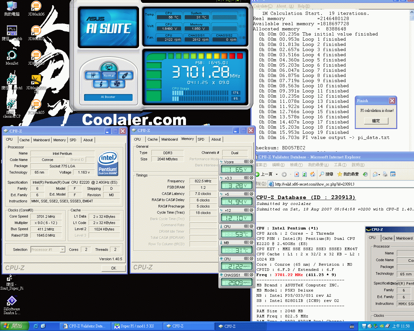Image resolution: width=414 pixels, height=331 pixels.
Task: Open the Help menu in Super PI
Action: [x=303, y=6]
